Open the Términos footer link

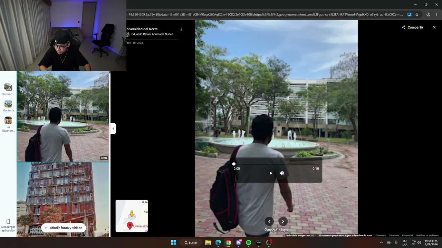tap(394, 236)
